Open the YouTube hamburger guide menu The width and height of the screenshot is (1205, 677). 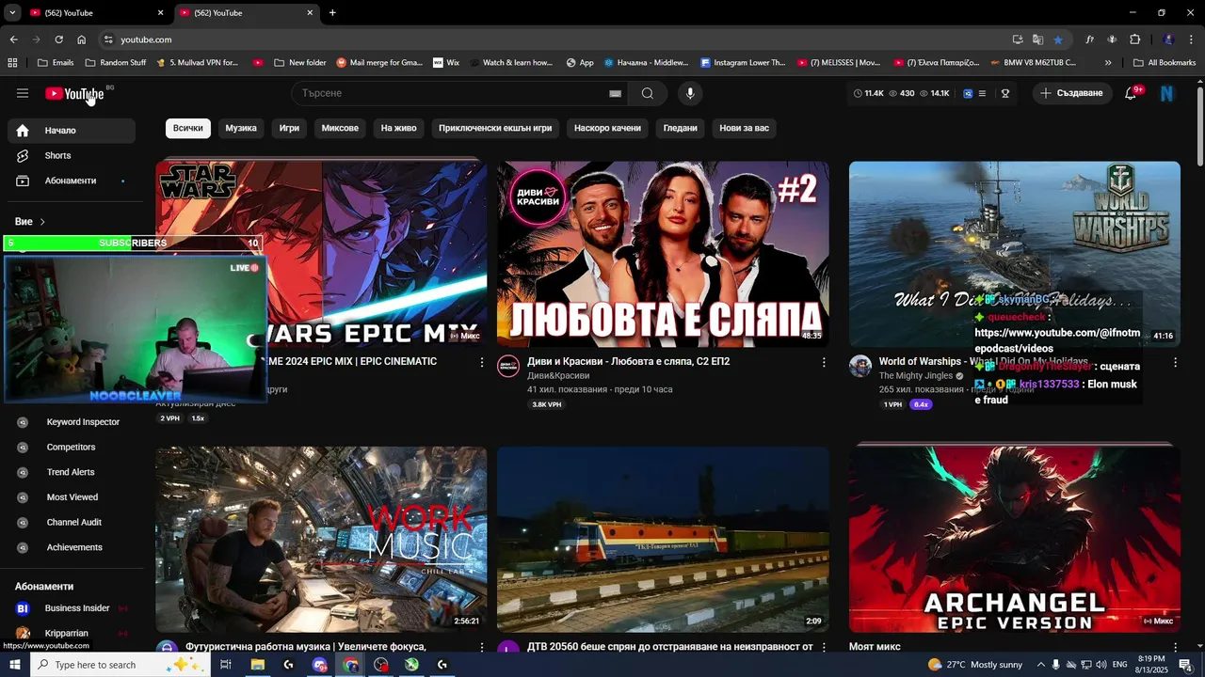[x=23, y=93]
